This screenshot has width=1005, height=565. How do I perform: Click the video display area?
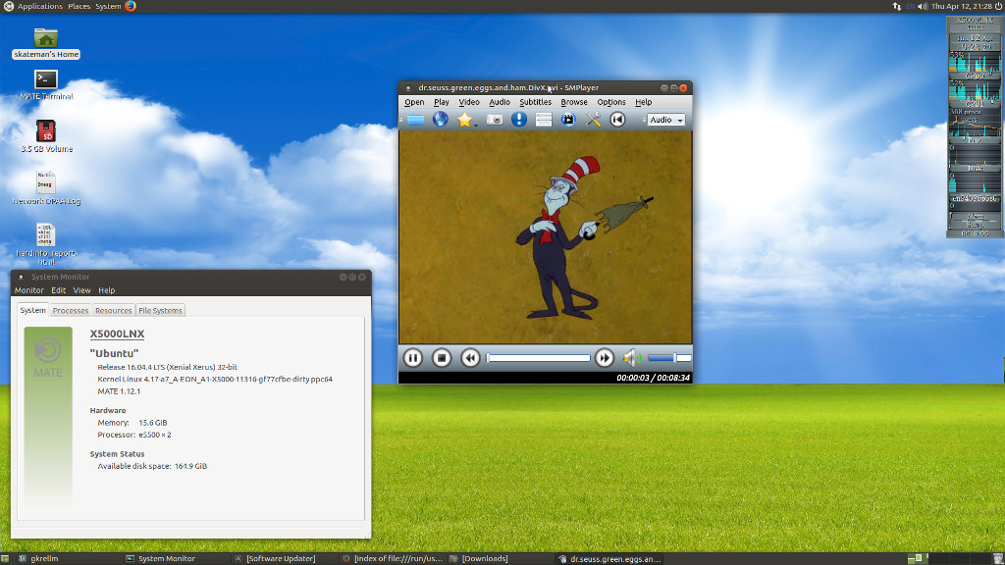(546, 237)
